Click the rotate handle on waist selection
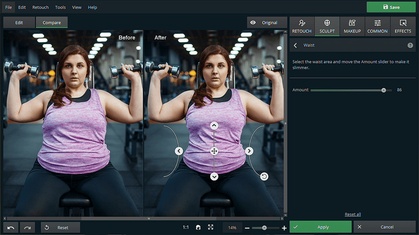The image size is (419, 235). pos(264,176)
